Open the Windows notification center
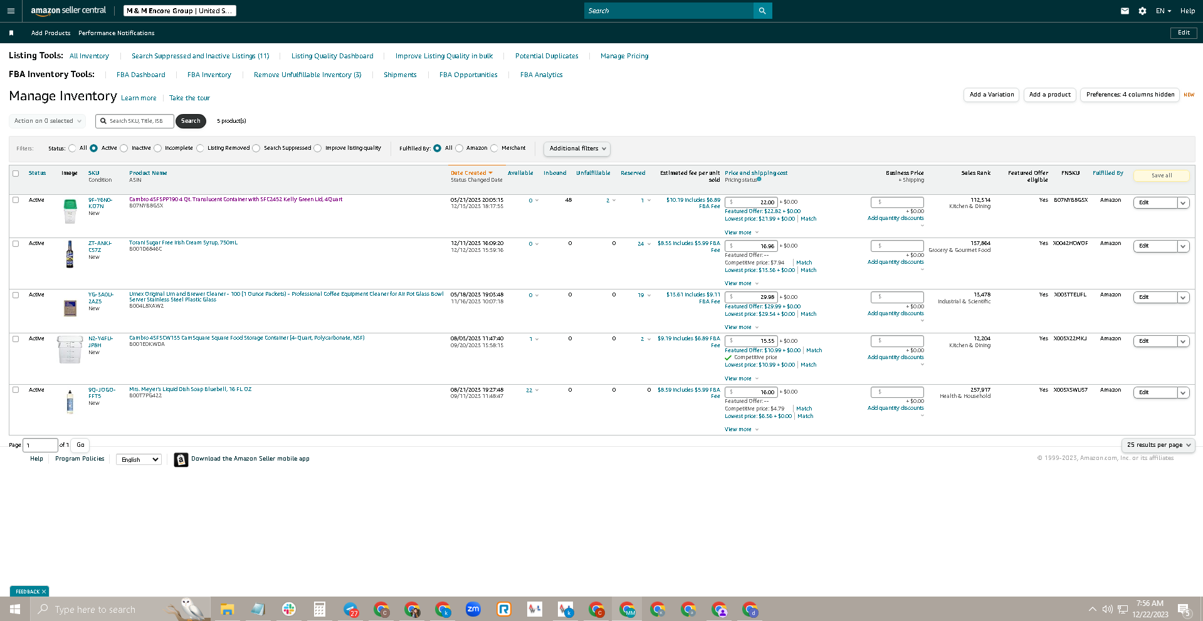1203x621 pixels. click(x=1184, y=609)
